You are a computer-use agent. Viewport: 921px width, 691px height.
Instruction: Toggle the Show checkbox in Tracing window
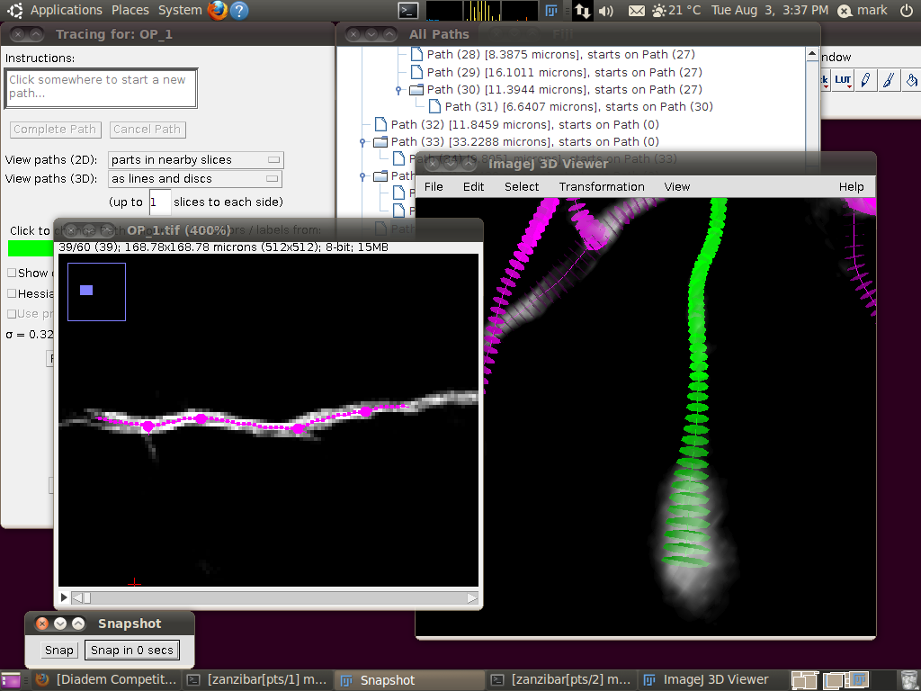12,273
